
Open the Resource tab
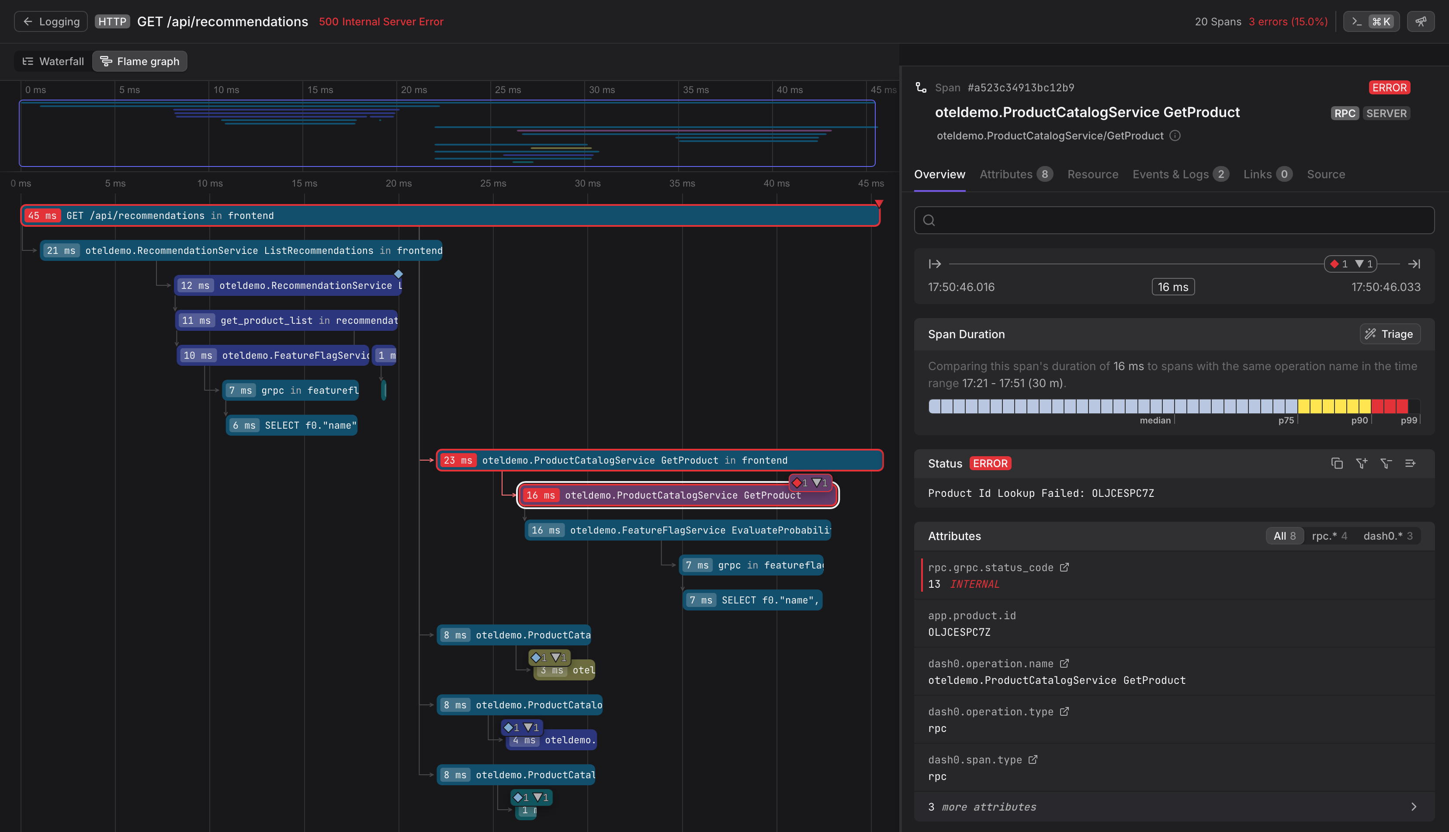point(1092,174)
